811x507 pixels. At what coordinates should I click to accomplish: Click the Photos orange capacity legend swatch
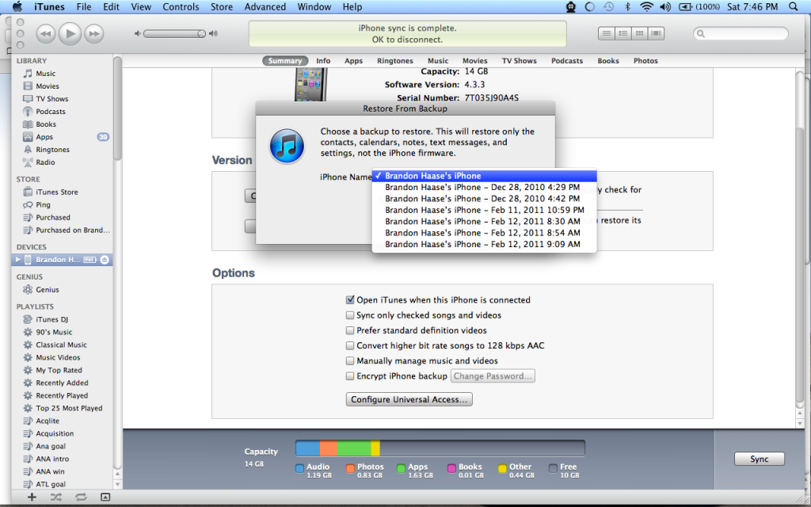(x=350, y=468)
